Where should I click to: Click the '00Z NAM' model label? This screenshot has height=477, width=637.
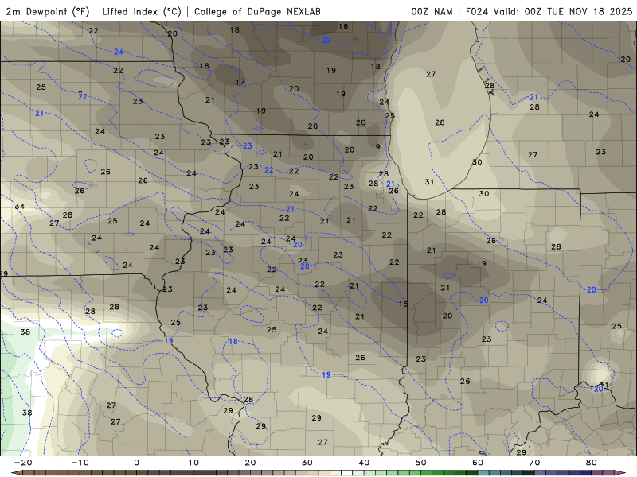pyautogui.click(x=432, y=11)
